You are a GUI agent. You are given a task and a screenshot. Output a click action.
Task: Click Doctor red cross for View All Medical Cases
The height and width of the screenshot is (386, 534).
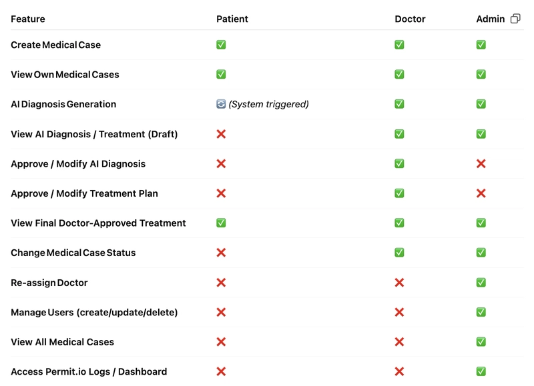399,342
